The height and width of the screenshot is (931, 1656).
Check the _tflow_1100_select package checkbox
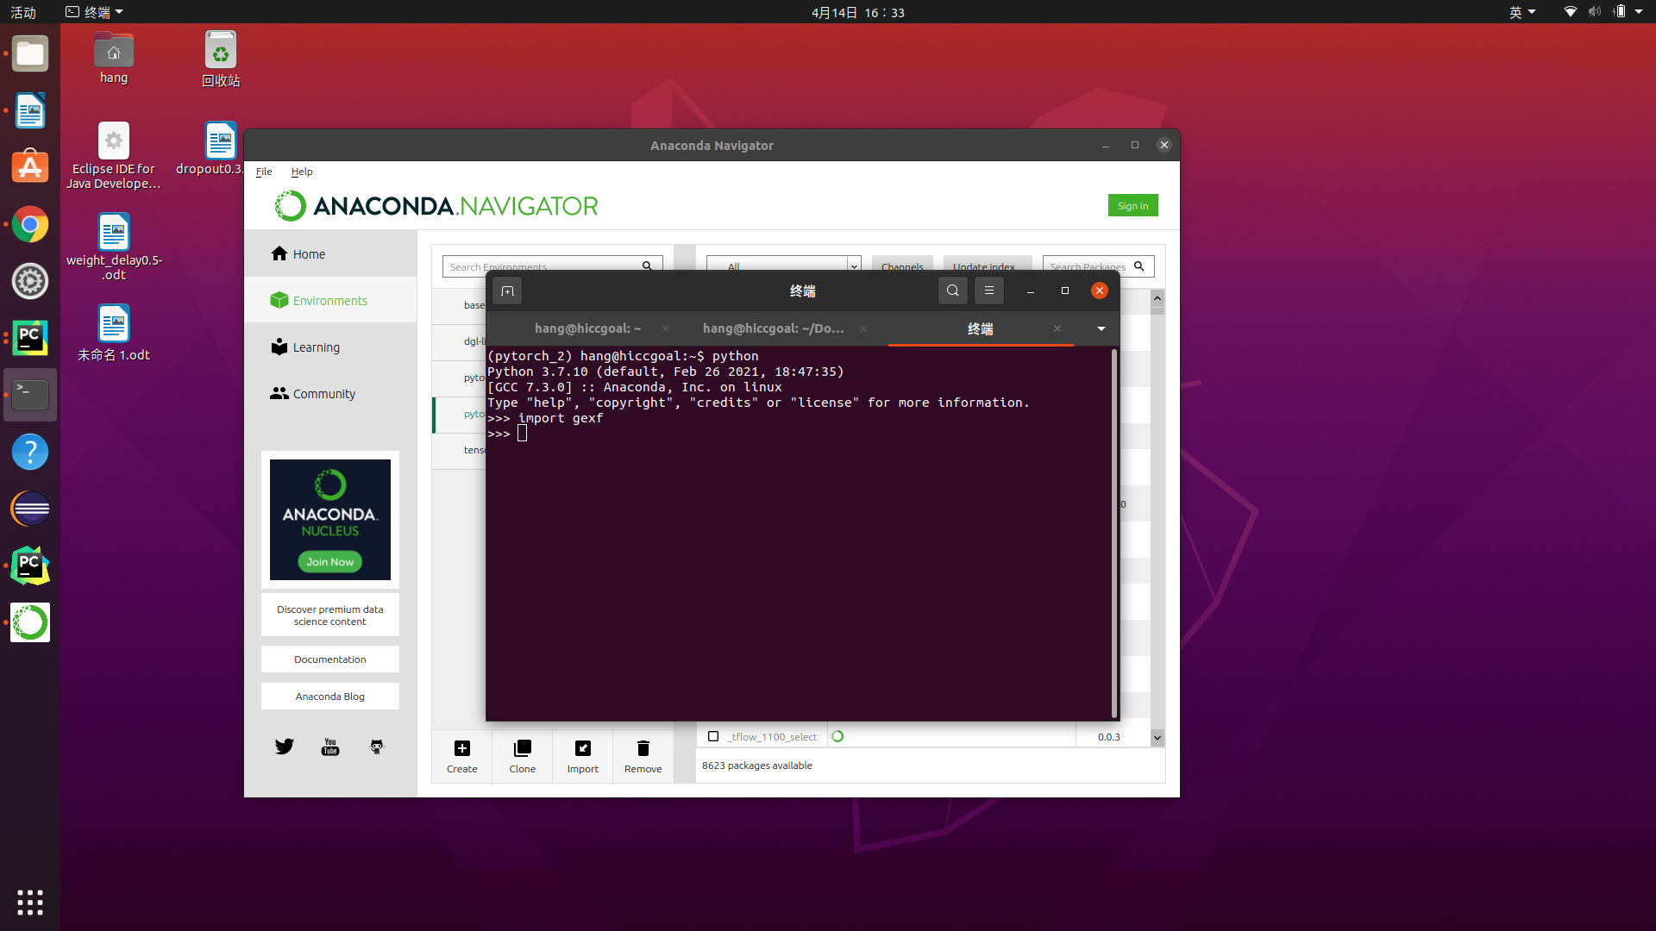pos(713,736)
